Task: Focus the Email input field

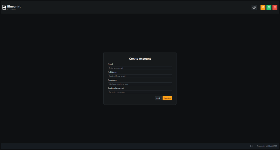Action: (x=140, y=68)
